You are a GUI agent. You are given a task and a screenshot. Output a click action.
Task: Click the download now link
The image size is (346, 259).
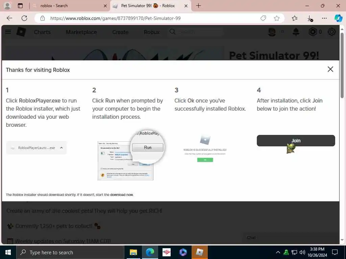[x=122, y=195]
